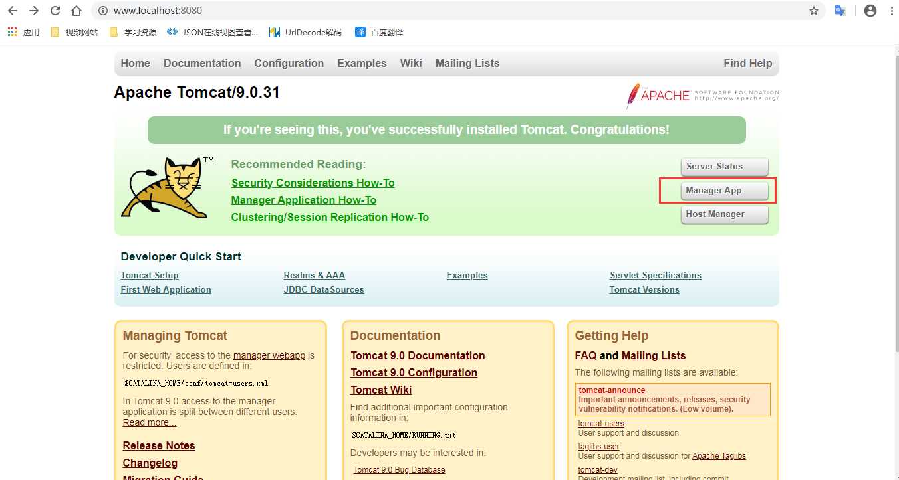The height and width of the screenshot is (480, 899).
Task: Open Tomcat 9.0 Configuration link
Action: click(x=414, y=372)
